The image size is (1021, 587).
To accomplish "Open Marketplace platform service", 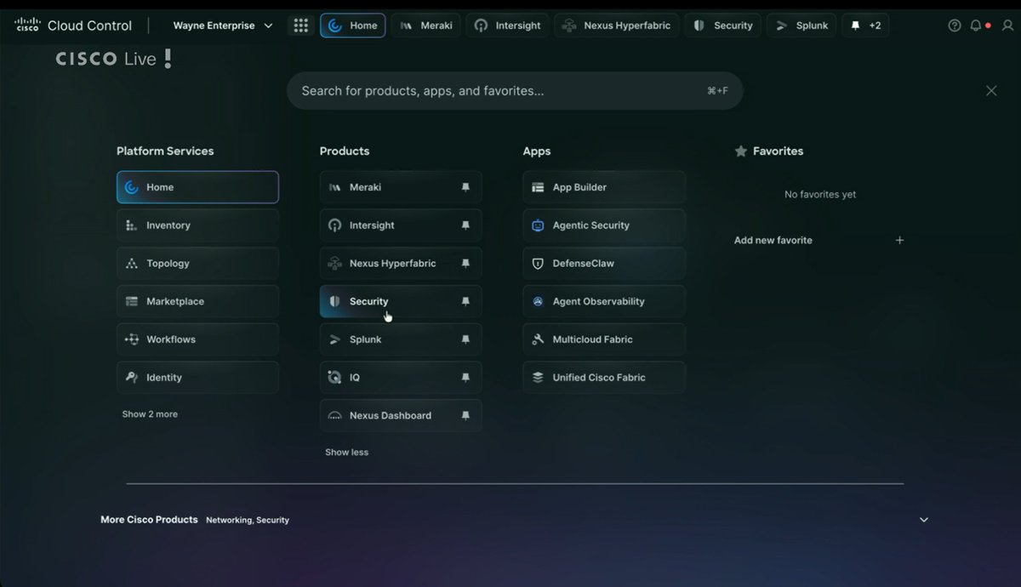I will pos(197,301).
